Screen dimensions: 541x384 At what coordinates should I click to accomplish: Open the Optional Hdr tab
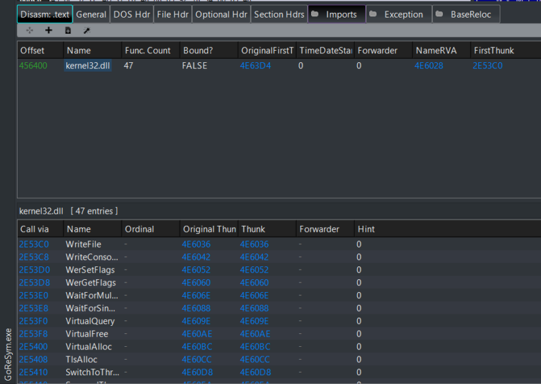pos(221,14)
